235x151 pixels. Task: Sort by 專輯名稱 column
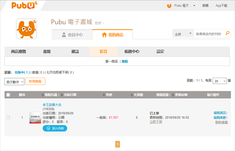click(x=50, y=95)
